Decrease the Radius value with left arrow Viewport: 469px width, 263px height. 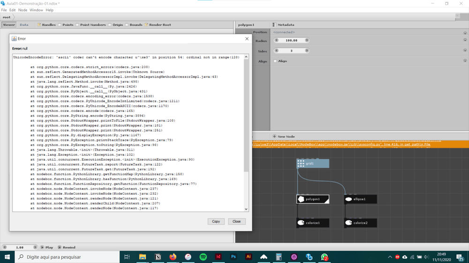tap(276, 40)
